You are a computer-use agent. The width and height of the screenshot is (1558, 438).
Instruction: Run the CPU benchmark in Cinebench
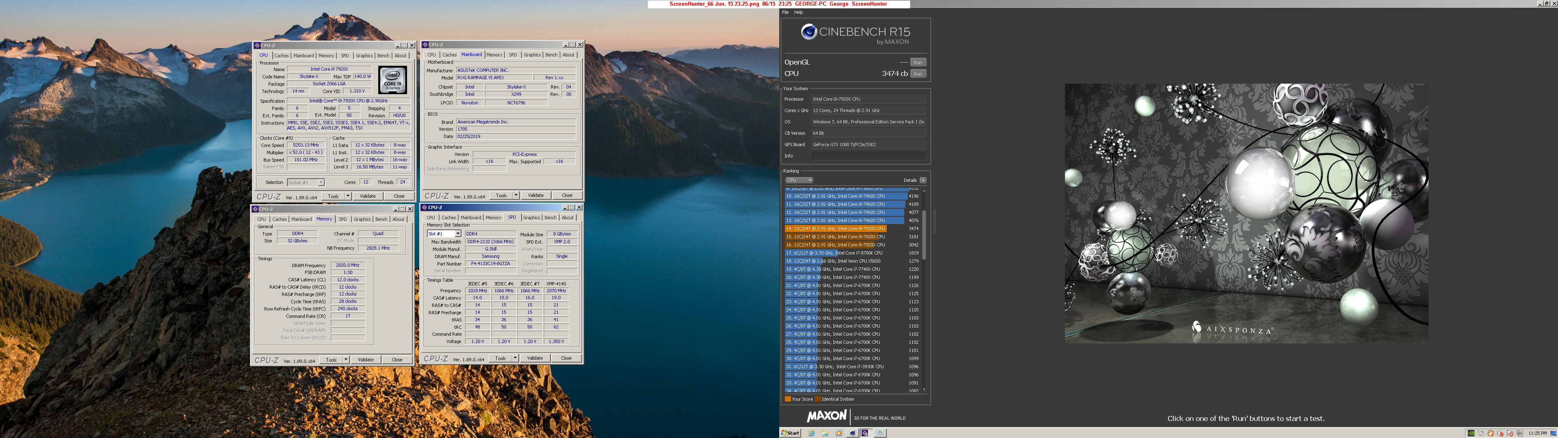click(918, 74)
